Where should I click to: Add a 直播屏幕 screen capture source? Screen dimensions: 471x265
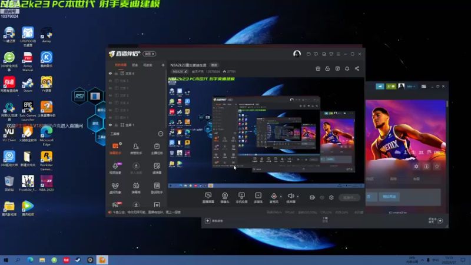click(x=208, y=198)
